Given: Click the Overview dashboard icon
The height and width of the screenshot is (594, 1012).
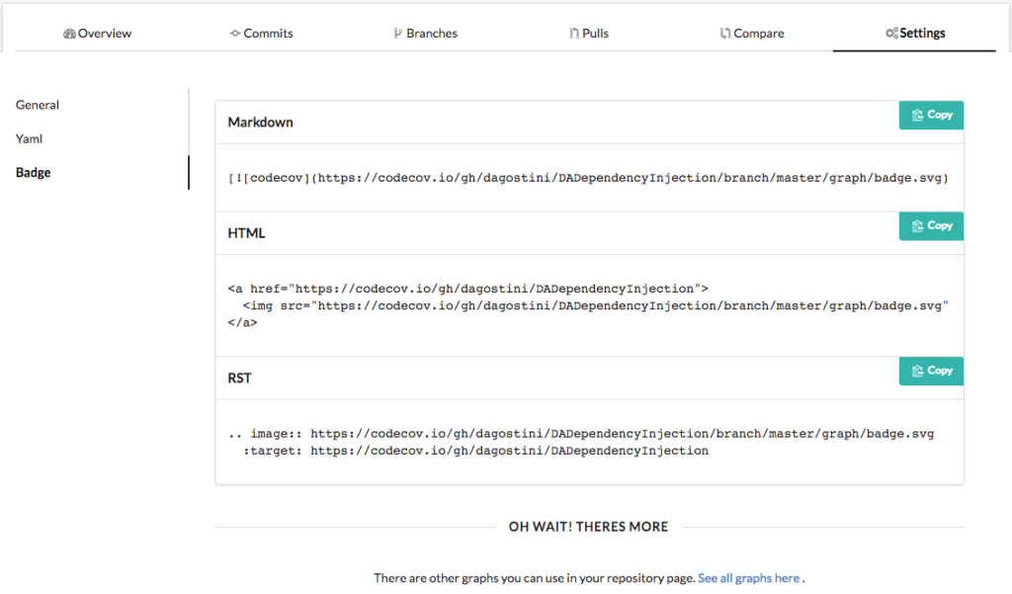Looking at the screenshot, I should pos(69,34).
